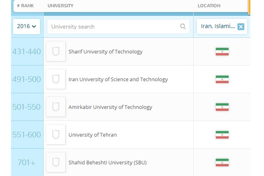Open the Iran, Islamic location dropdown

[218, 26]
